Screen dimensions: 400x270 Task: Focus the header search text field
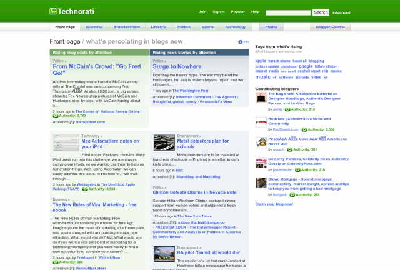(288, 12)
